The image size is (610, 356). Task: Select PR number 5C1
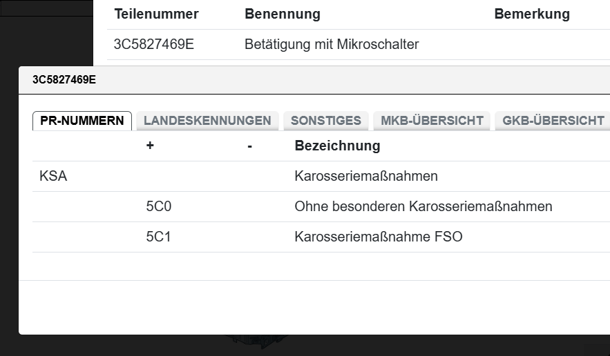(x=158, y=237)
